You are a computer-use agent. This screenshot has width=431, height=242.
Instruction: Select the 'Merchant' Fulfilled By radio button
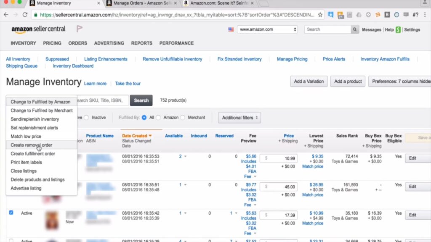pyautogui.click(x=183, y=118)
